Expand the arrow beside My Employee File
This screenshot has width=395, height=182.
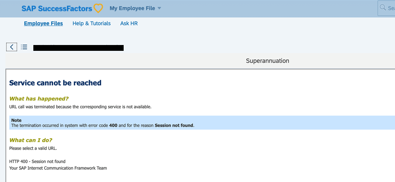click(159, 8)
